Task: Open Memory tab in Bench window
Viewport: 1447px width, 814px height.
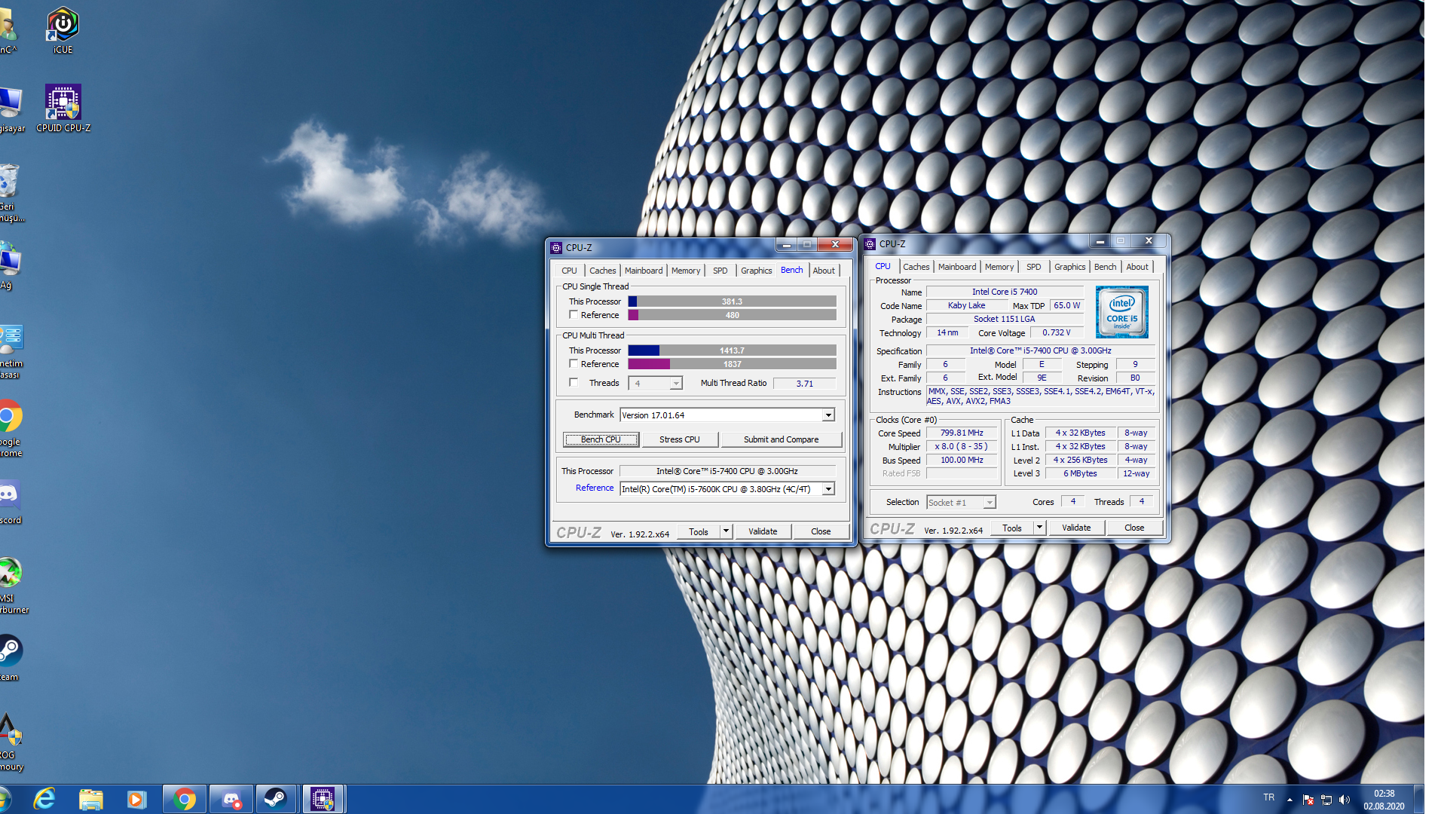Action: 686,271
